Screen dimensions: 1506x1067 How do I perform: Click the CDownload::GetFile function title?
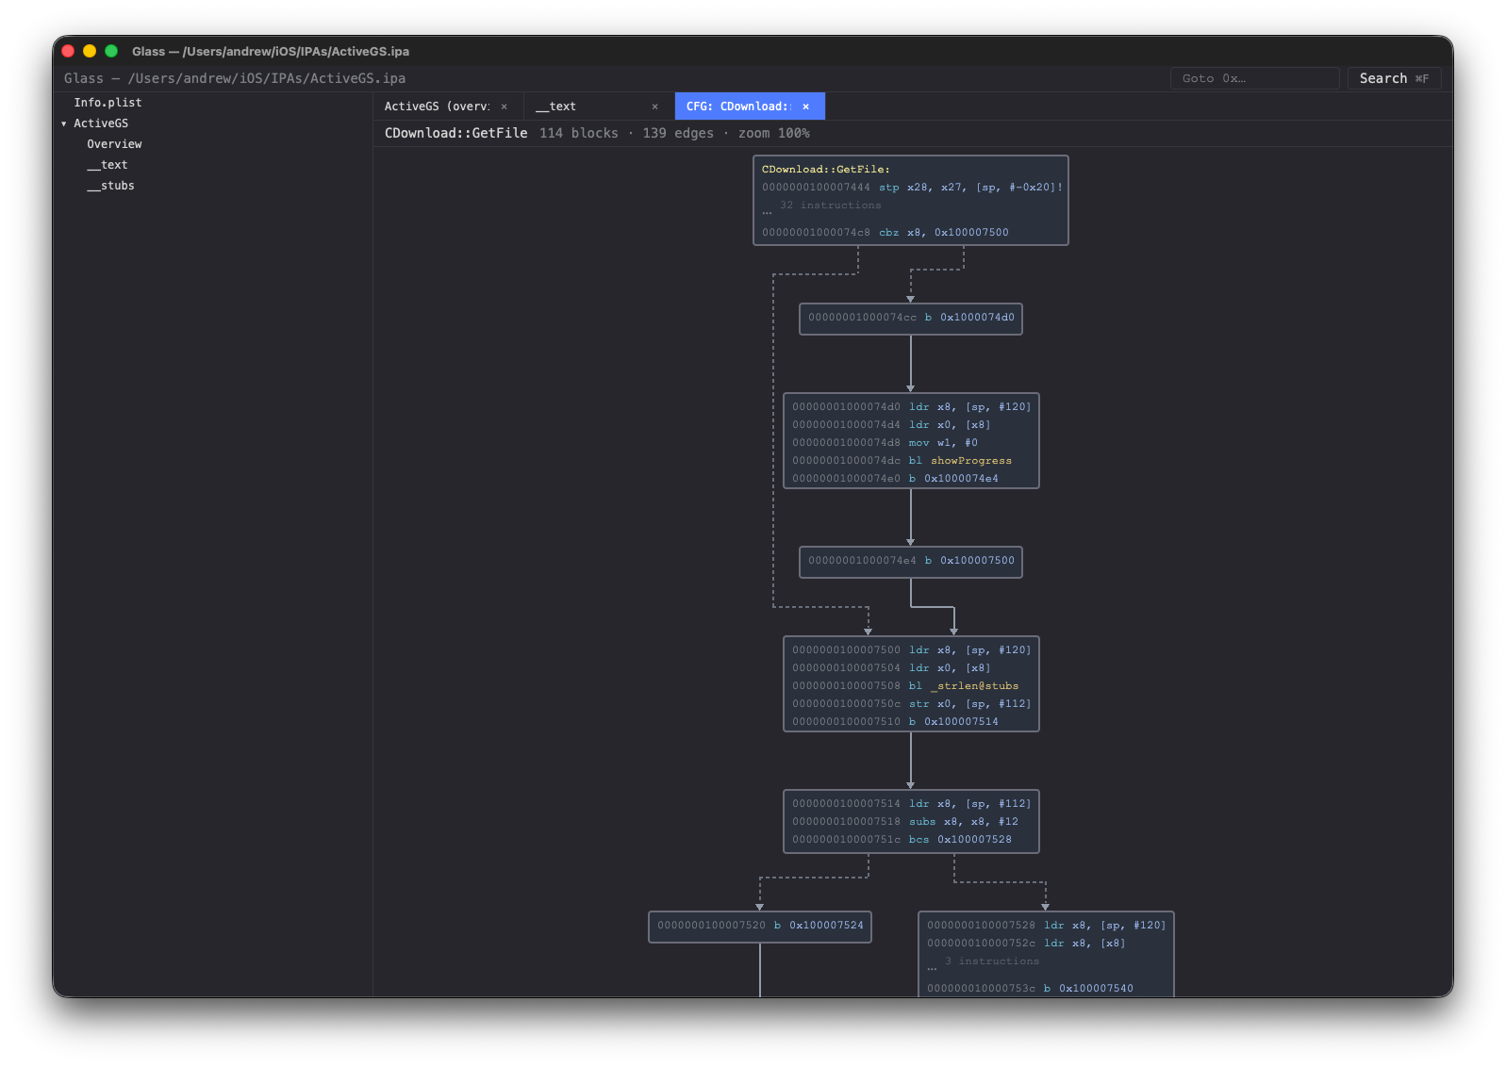[x=455, y=134]
